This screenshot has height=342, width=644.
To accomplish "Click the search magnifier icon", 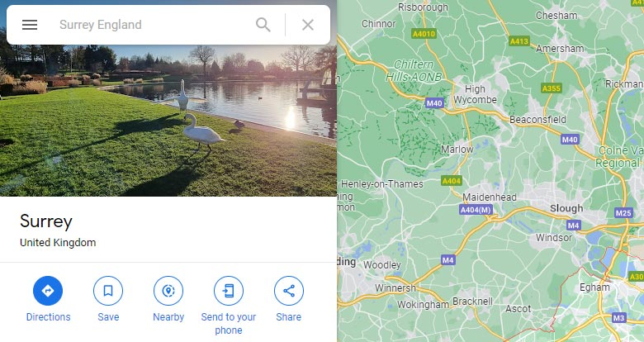I will click(263, 25).
